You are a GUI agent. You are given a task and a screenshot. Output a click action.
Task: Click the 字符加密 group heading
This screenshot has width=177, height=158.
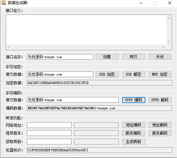point(14,67)
